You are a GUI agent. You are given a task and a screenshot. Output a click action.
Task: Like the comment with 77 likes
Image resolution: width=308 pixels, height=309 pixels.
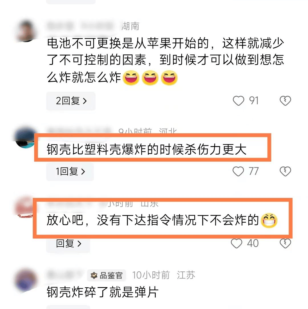pyautogui.click(x=238, y=171)
